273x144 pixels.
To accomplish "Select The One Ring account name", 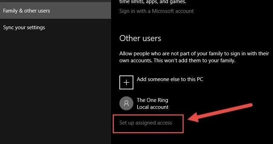I will click(152, 100).
